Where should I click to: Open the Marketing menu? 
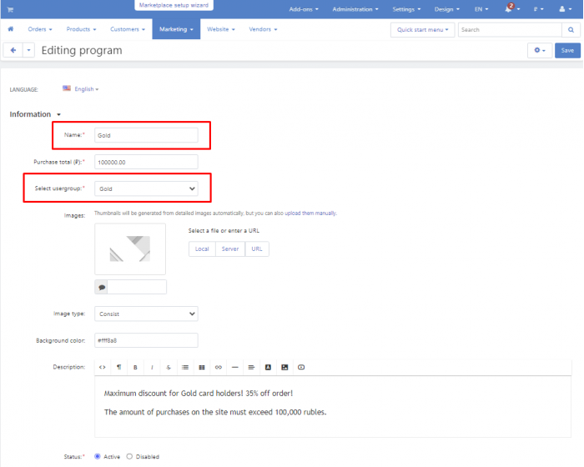[176, 29]
